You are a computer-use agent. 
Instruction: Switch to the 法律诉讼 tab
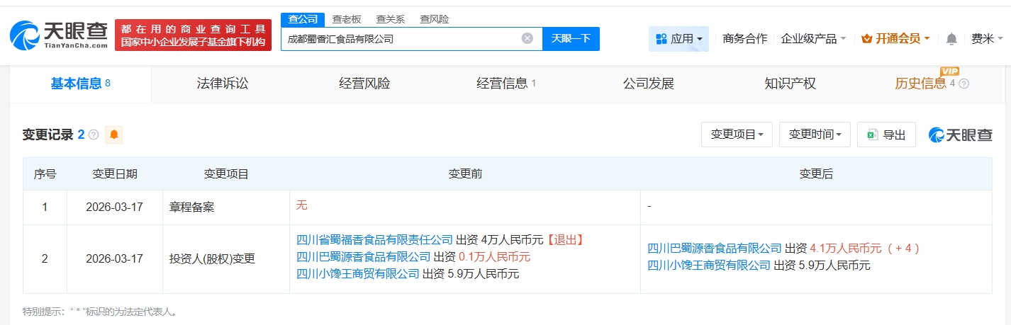click(223, 84)
